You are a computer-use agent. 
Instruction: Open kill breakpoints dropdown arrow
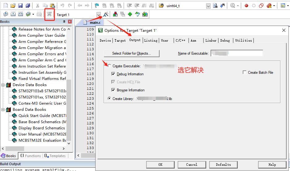click(x=274, y=6)
